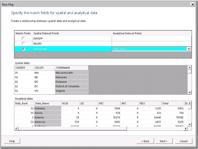Click the MA abbreviation cell

[x=44, y=73]
